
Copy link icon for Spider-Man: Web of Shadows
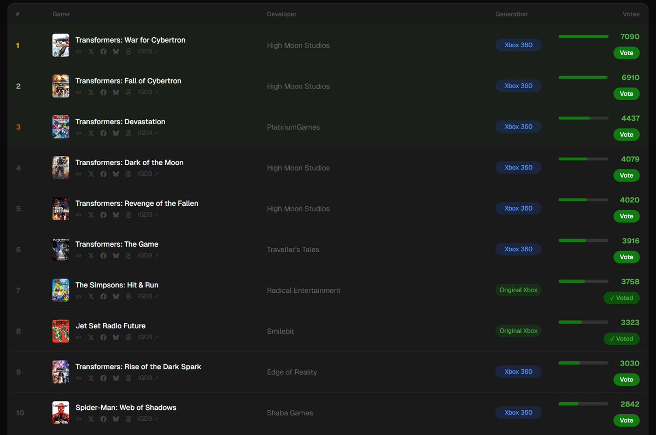pos(78,419)
